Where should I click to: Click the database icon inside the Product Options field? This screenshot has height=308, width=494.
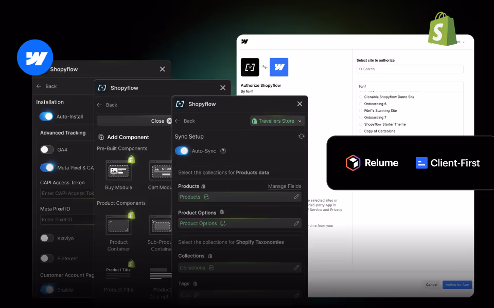[x=223, y=223]
